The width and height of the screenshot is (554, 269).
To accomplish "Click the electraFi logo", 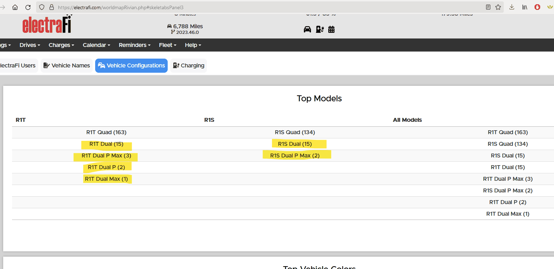I will (47, 25).
